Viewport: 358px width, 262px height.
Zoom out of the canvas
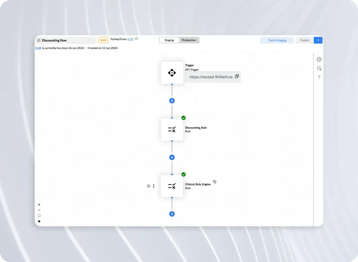tap(39, 210)
